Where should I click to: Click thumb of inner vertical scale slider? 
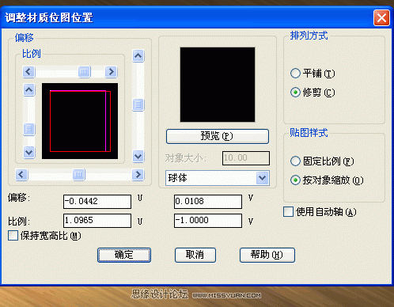(29, 130)
